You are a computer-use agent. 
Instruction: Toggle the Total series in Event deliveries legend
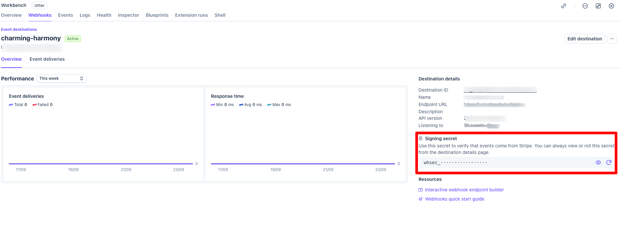pos(18,105)
